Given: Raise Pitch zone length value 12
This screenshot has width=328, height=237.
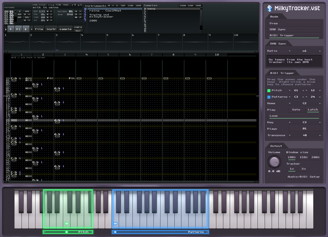Looking at the screenshot, I should pos(320,90).
